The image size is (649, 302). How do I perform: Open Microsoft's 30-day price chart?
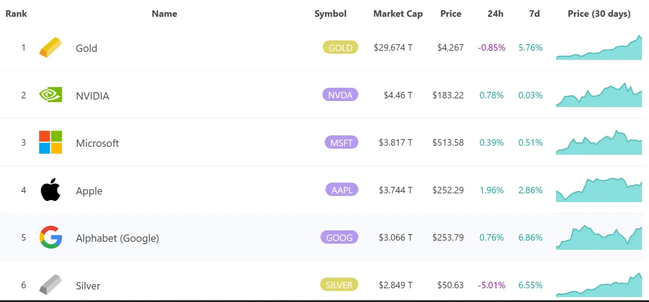tap(599, 142)
